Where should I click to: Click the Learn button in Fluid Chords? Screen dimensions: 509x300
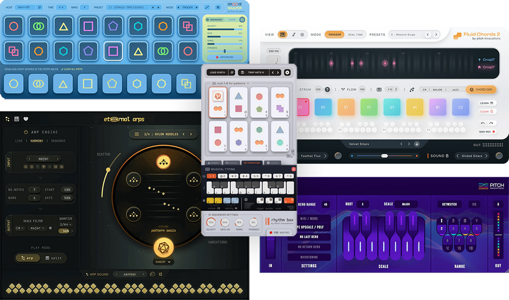487,103
